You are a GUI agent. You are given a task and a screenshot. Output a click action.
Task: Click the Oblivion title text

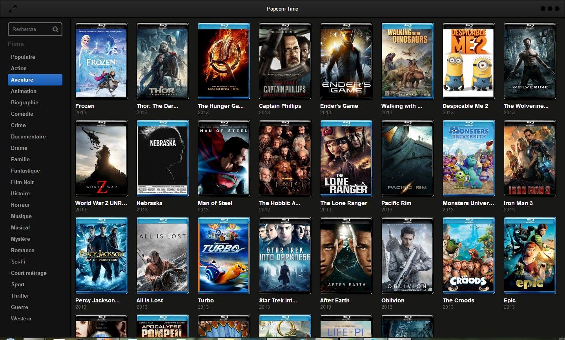coord(393,300)
